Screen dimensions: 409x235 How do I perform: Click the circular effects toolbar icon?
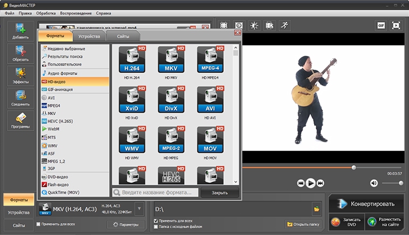[239, 26]
